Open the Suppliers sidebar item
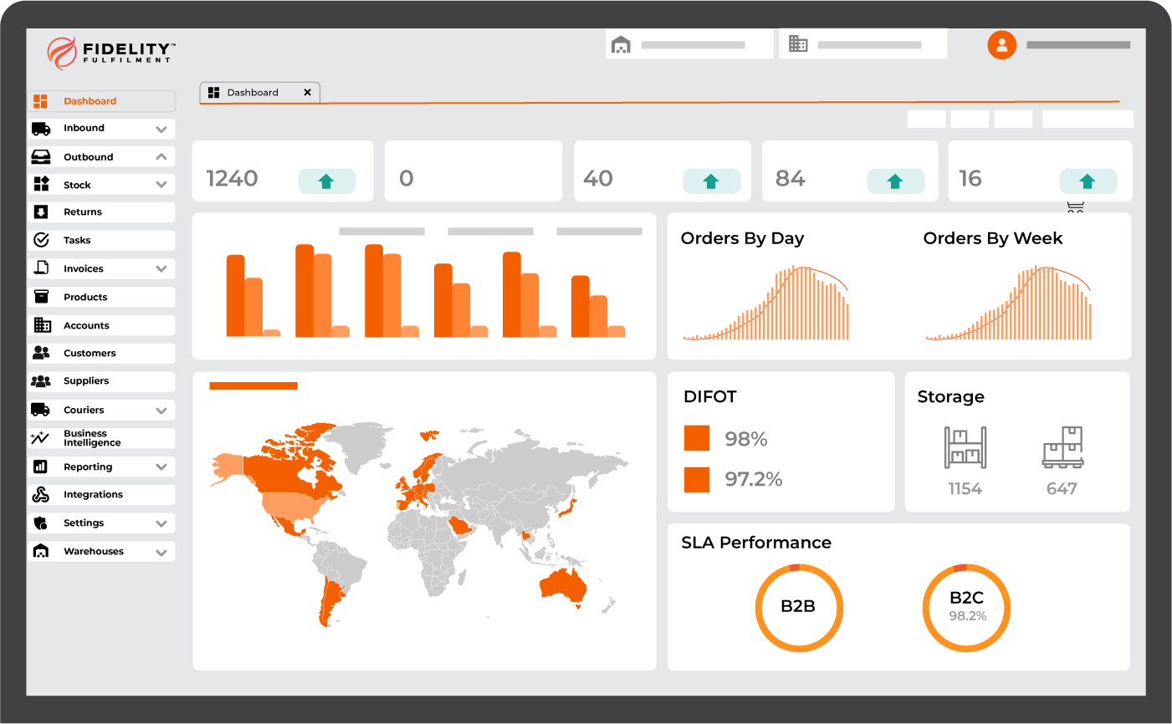This screenshot has width=1172, height=724. pos(101,381)
